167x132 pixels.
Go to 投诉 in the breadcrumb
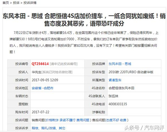[16, 3]
